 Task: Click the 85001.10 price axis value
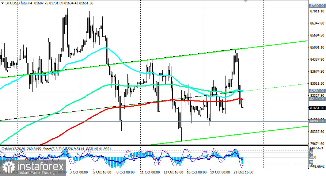[x=317, y=47]
